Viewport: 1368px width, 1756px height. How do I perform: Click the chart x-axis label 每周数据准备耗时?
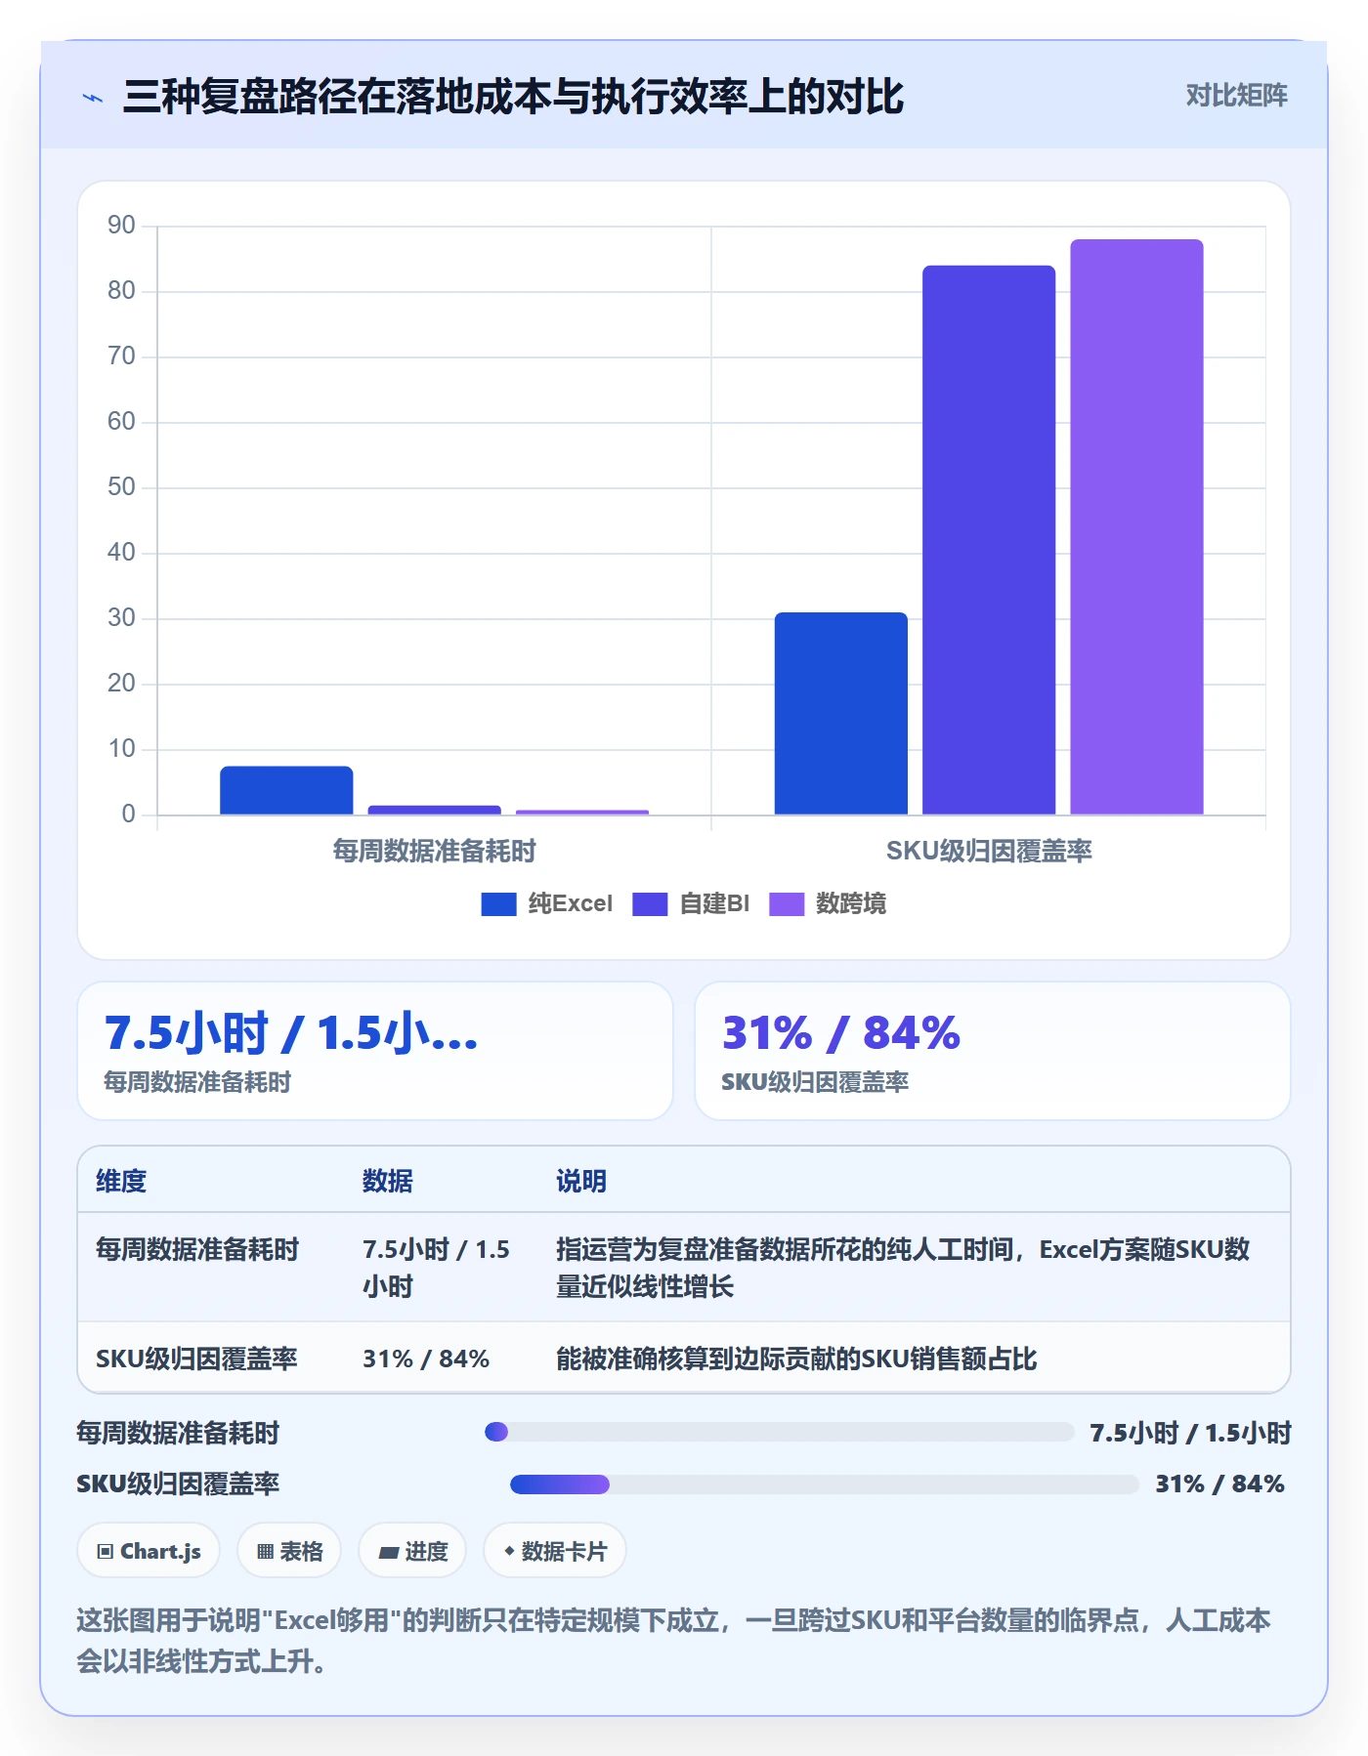[x=434, y=852]
